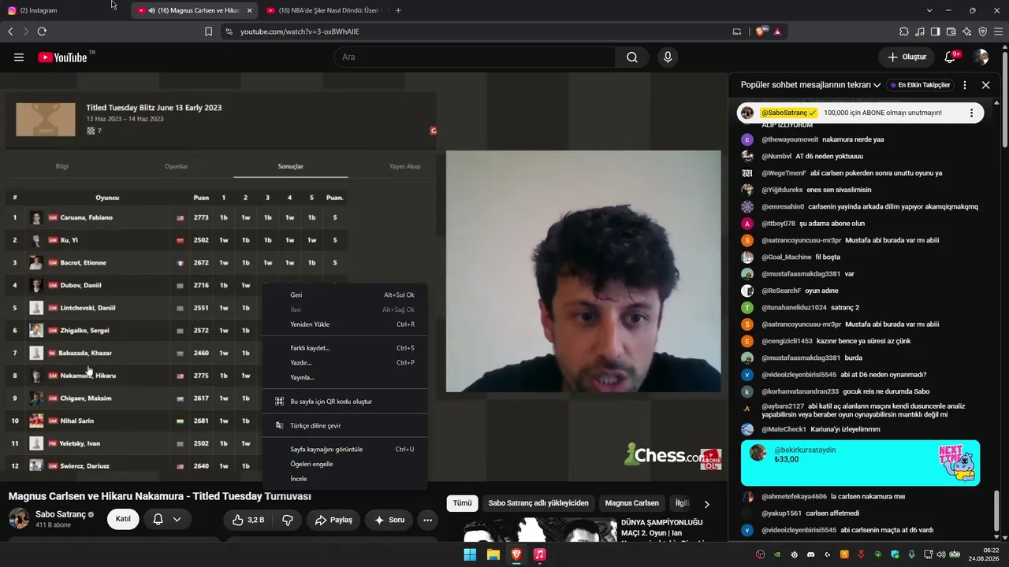Go back using the browser back arrow
Screen dimensions: 1009x567
(10, 31)
